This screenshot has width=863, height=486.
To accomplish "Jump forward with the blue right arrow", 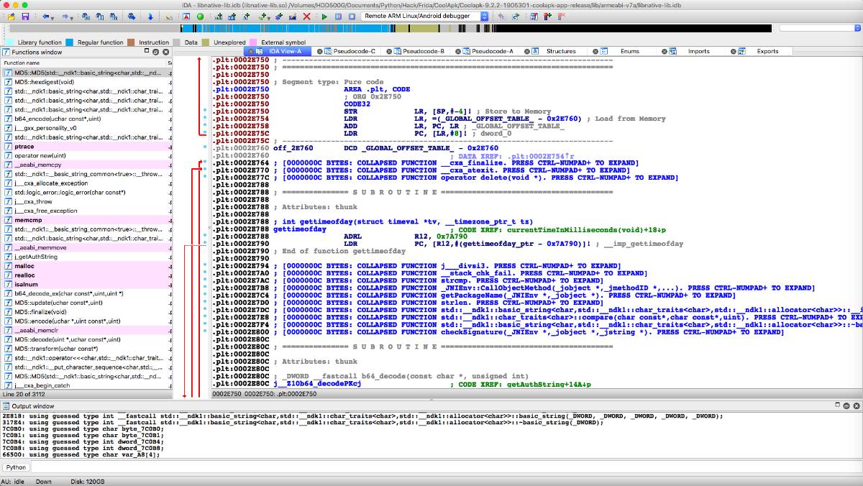I will click(65, 16).
